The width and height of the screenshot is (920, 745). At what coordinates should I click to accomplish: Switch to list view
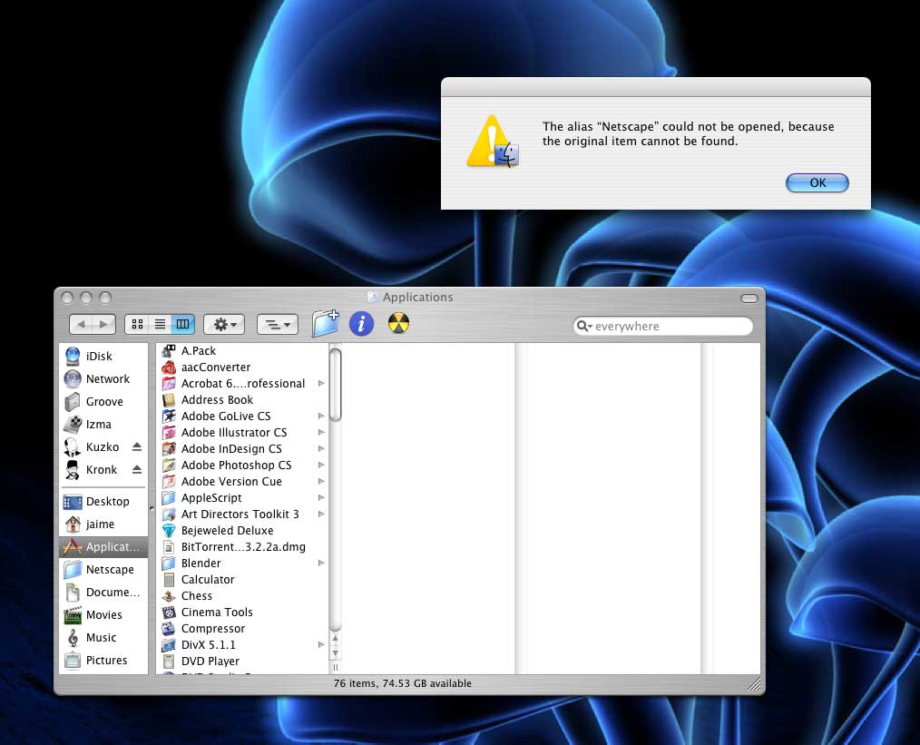click(160, 324)
